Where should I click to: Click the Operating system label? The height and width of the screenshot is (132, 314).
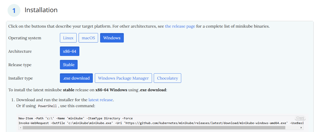[x=25, y=38]
